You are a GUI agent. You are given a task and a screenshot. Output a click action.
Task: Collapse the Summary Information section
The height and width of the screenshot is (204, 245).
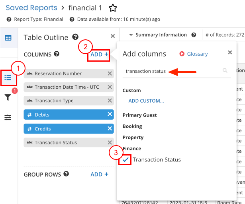point(131,35)
